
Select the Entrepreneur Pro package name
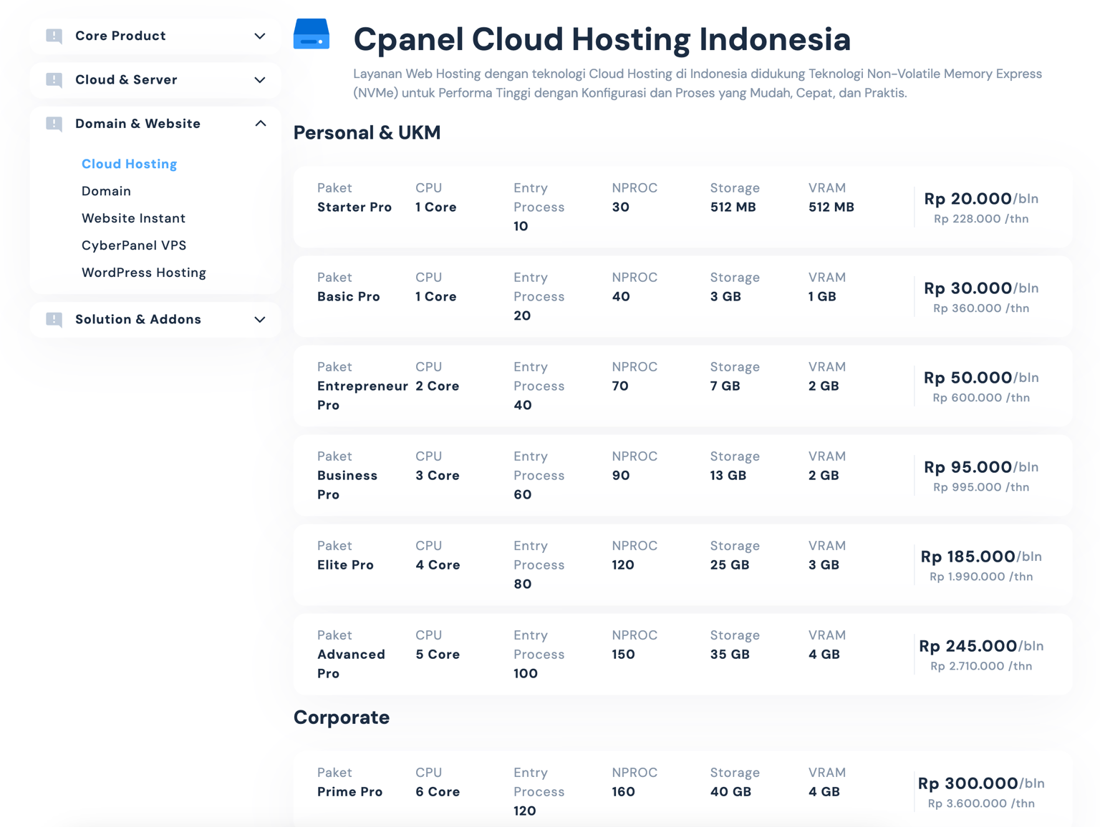click(x=362, y=396)
